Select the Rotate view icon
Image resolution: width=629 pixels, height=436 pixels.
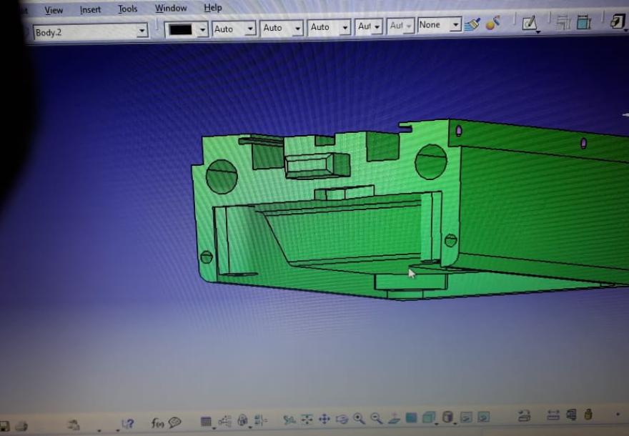pyautogui.click(x=342, y=419)
